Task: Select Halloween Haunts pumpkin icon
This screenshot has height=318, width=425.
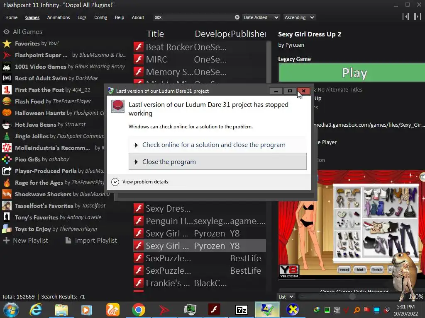Action: tap(7, 113)
